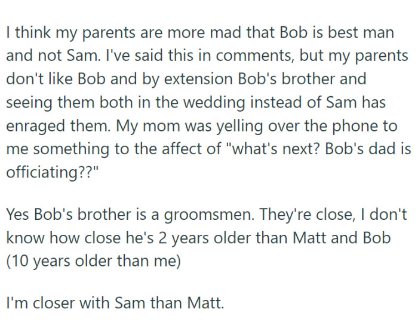Image resolution: width=418 pixels, height=325 pixels.
Task: Click the word "think" in first line
Action: 32,32
